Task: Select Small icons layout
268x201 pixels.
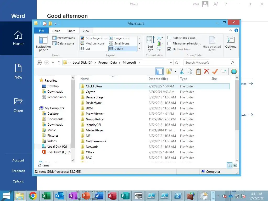Action: 119,43
